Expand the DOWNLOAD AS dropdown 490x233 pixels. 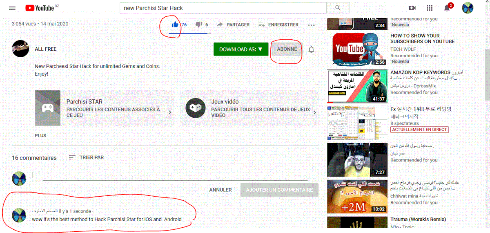pos(241,49)
